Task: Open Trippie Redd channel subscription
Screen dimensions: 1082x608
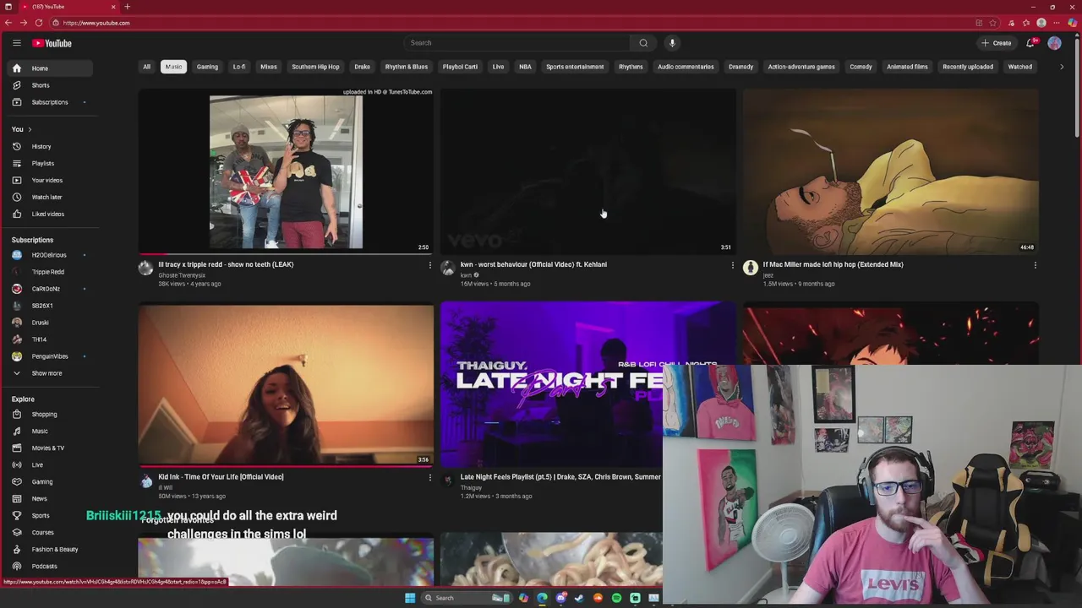Action: click(x=49, y=272)
